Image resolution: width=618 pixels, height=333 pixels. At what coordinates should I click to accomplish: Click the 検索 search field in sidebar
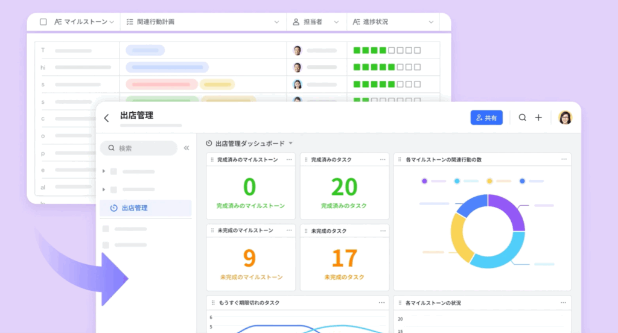click(139, 148)
